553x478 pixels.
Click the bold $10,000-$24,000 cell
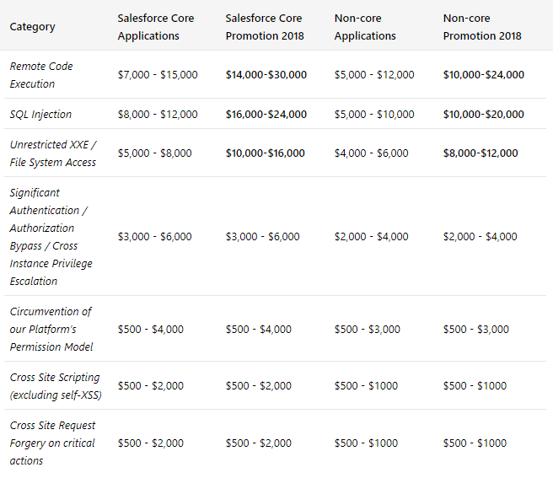[484, 74]
